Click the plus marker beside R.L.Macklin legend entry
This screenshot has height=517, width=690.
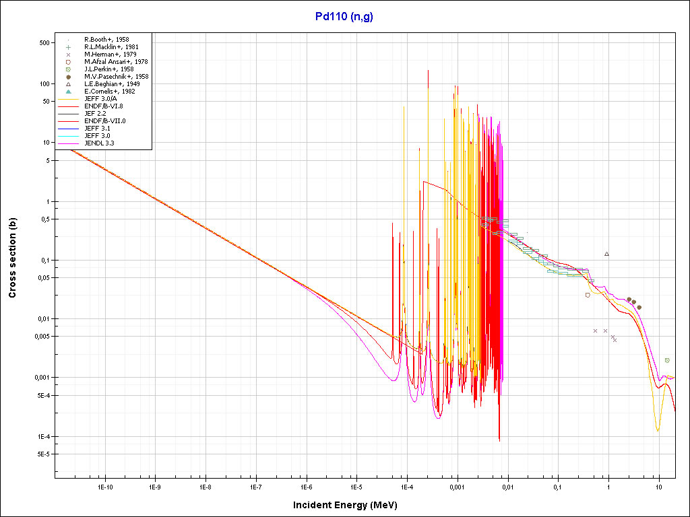69,46
